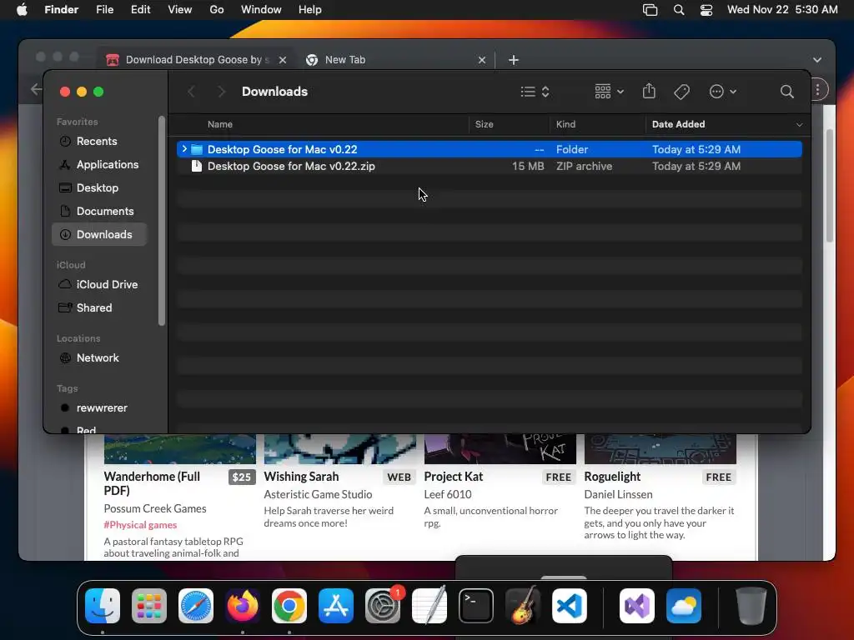The width and height of the screenshot is (854, 640).
Task: Open the App Store from the Dock
Action: (336, 606)
